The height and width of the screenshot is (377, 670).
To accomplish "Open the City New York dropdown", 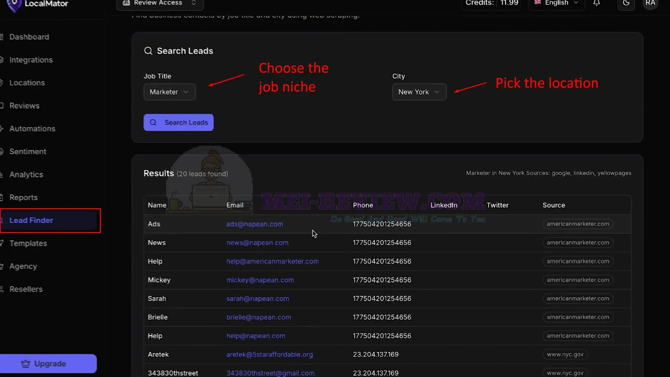I will (419, 92).
